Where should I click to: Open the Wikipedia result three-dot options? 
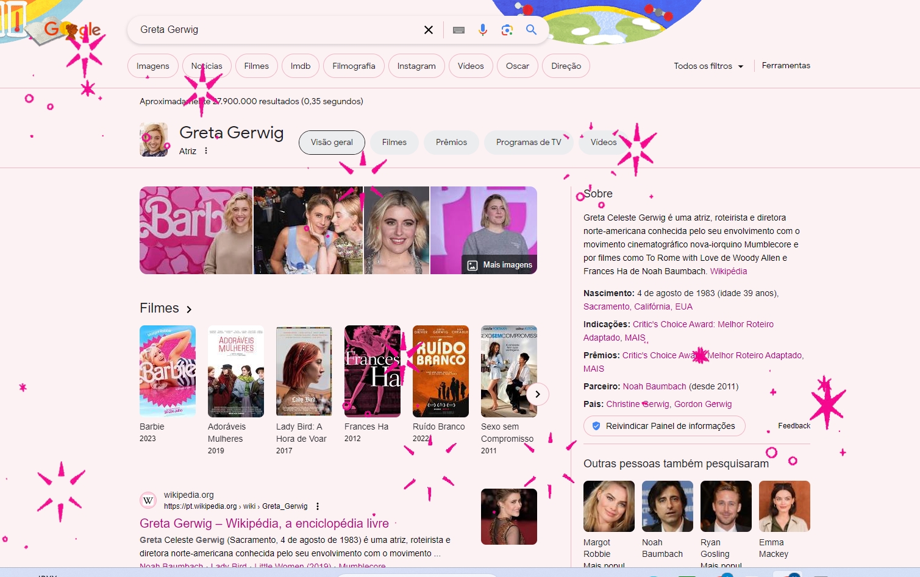(318, 506)
